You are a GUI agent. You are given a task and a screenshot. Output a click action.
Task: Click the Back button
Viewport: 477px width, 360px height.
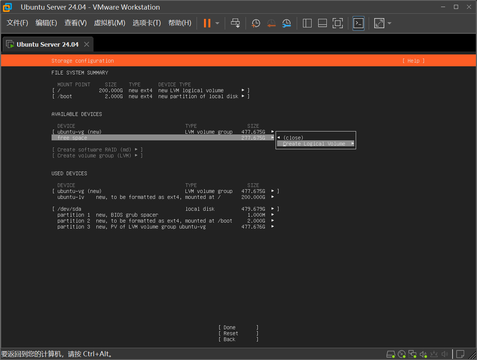238,339
